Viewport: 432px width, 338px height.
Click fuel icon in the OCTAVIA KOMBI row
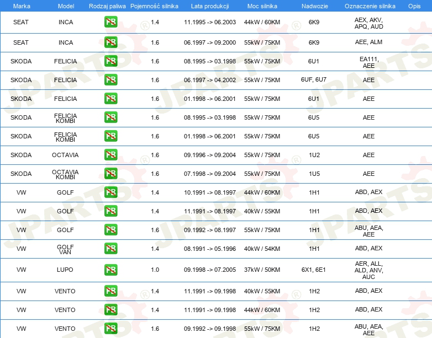(x=110, y=173)
